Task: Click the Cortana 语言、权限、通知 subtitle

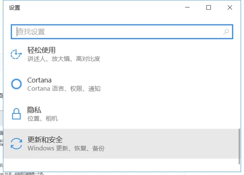Action: click(63, 89)
